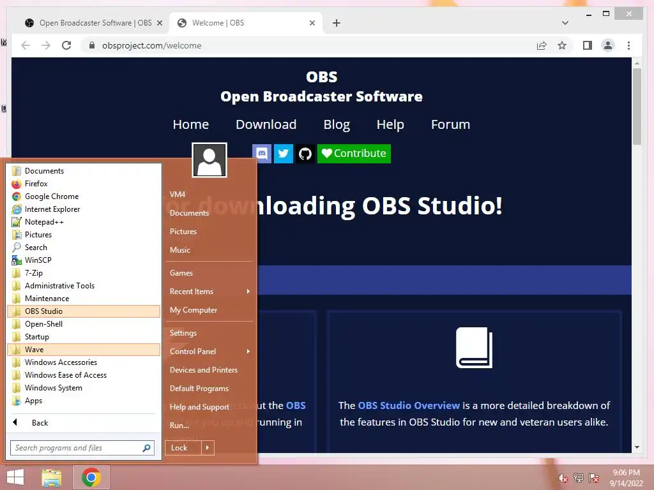This screenshot has height=490, width=654.
Task: Click the share page icon in address bar
Action: (x=542, y=45)
